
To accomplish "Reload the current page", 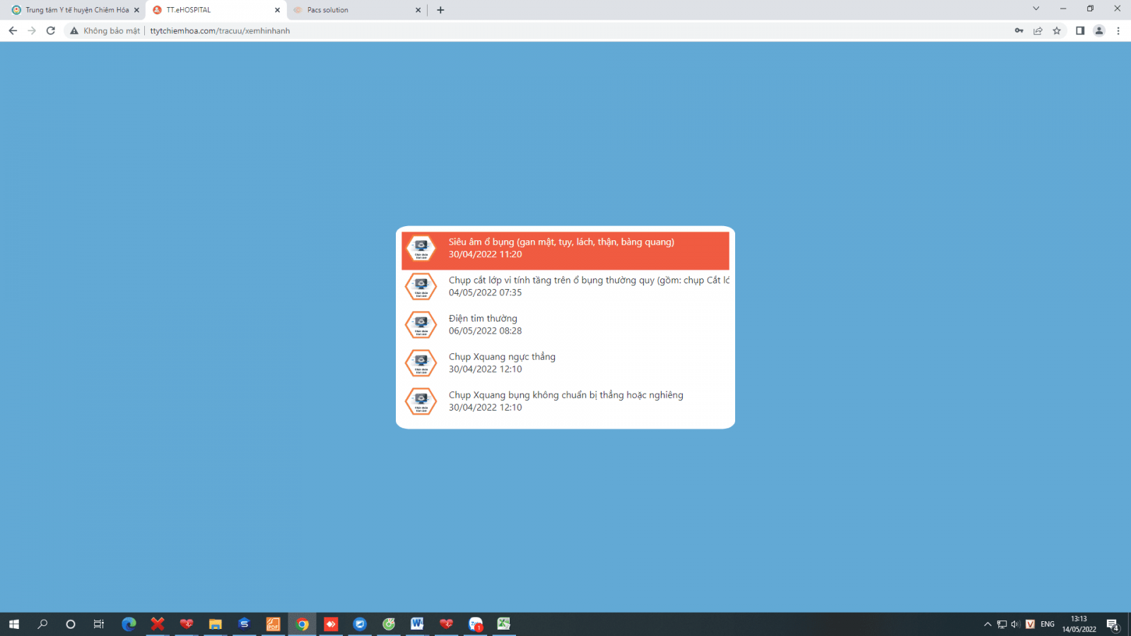I will [x=51, y=31].
